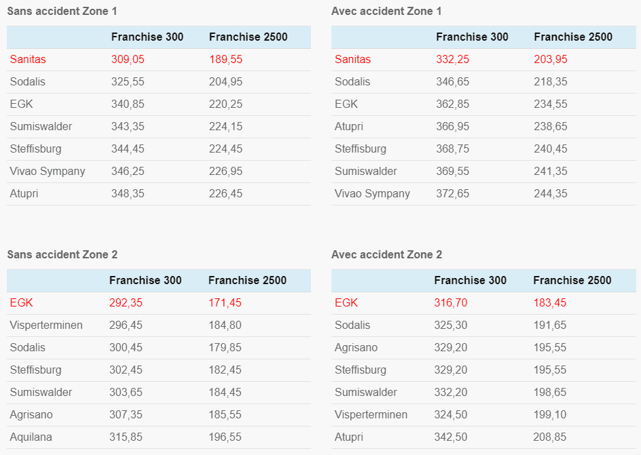Image resolution: width=641 pixels, height=455 pixels.
Task: Select the 208,85 Atupri premium value
Action: (550, 437)
